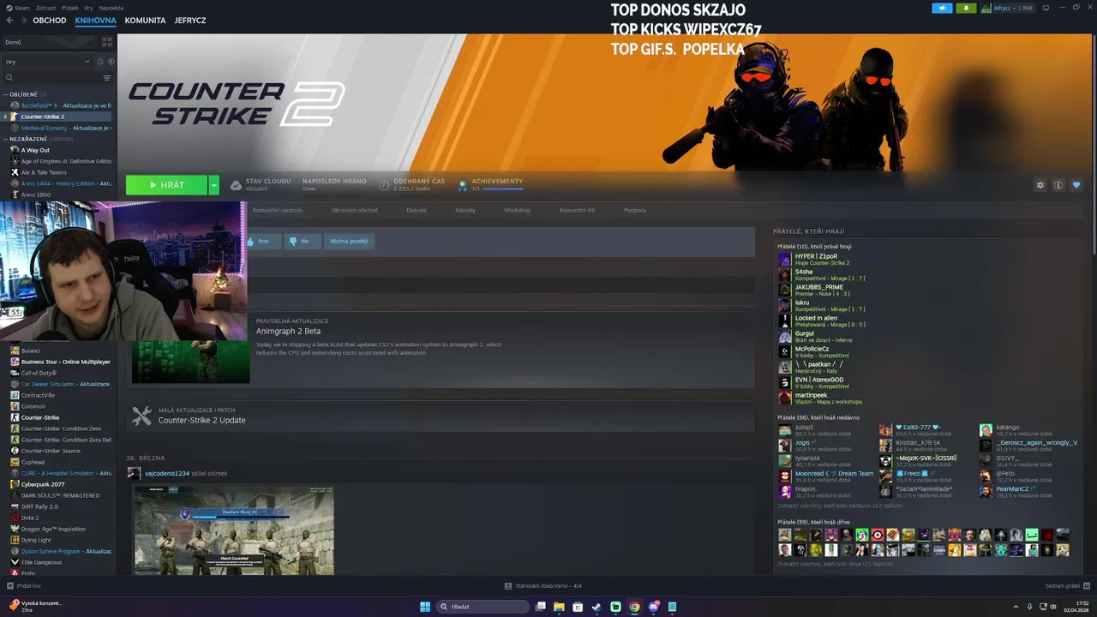Open the Zobrazit menu

coord(45,8)
